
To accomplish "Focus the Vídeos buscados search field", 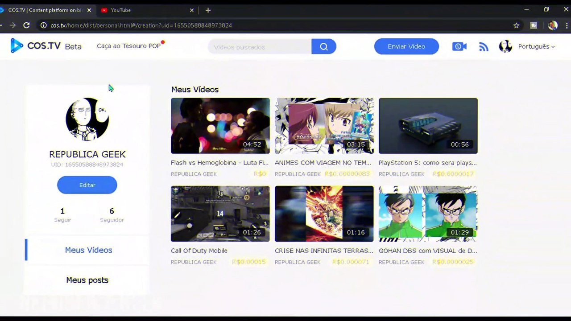I will tap(260, 46).
